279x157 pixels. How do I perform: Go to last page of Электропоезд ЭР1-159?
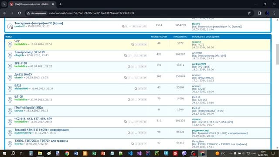145,55
